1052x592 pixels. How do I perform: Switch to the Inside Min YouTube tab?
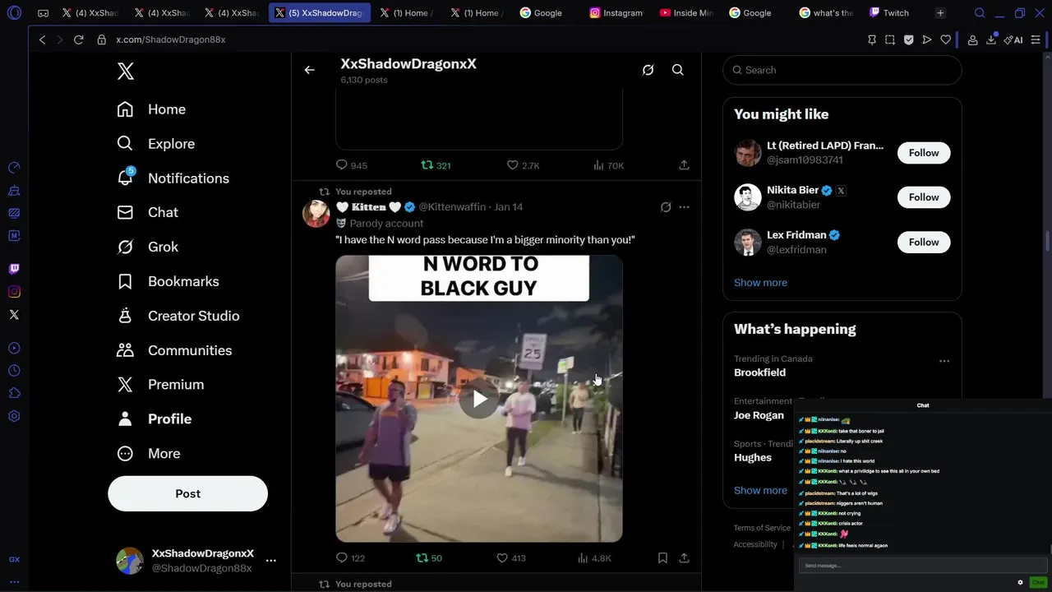coord(686,13)
